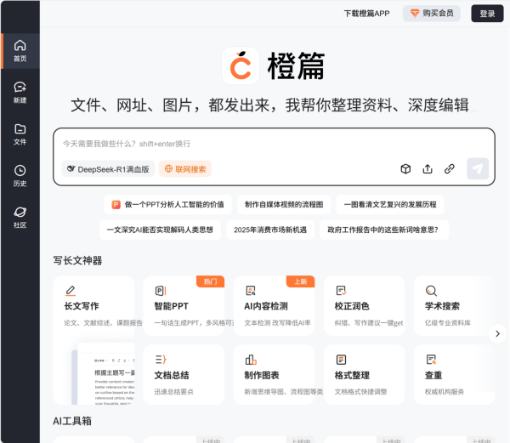Click the 文档格式快捷调整 description text
The width and height of the screenshot is (510, 443).
[x=360, y=392]
